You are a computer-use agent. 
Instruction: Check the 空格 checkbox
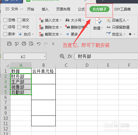pyautogui.click(x=5, y=20)
